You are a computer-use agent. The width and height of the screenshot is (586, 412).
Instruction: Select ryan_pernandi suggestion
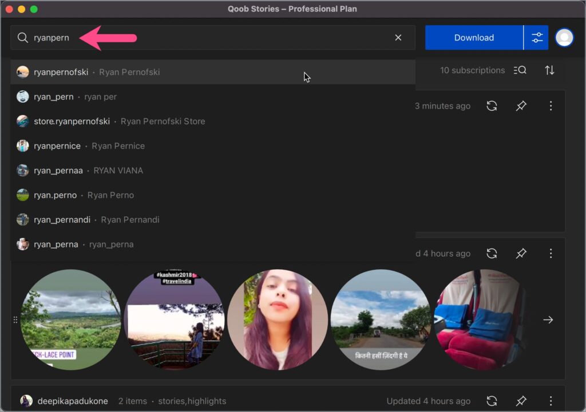213,220
